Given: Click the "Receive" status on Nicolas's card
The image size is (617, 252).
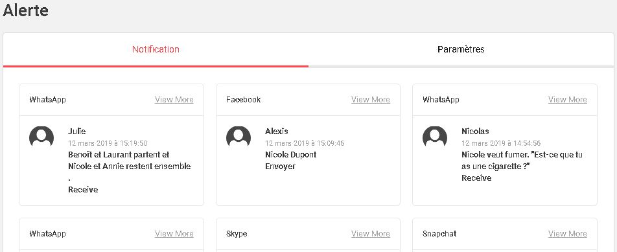Looking at the screenshot, I should click(476, 178).
